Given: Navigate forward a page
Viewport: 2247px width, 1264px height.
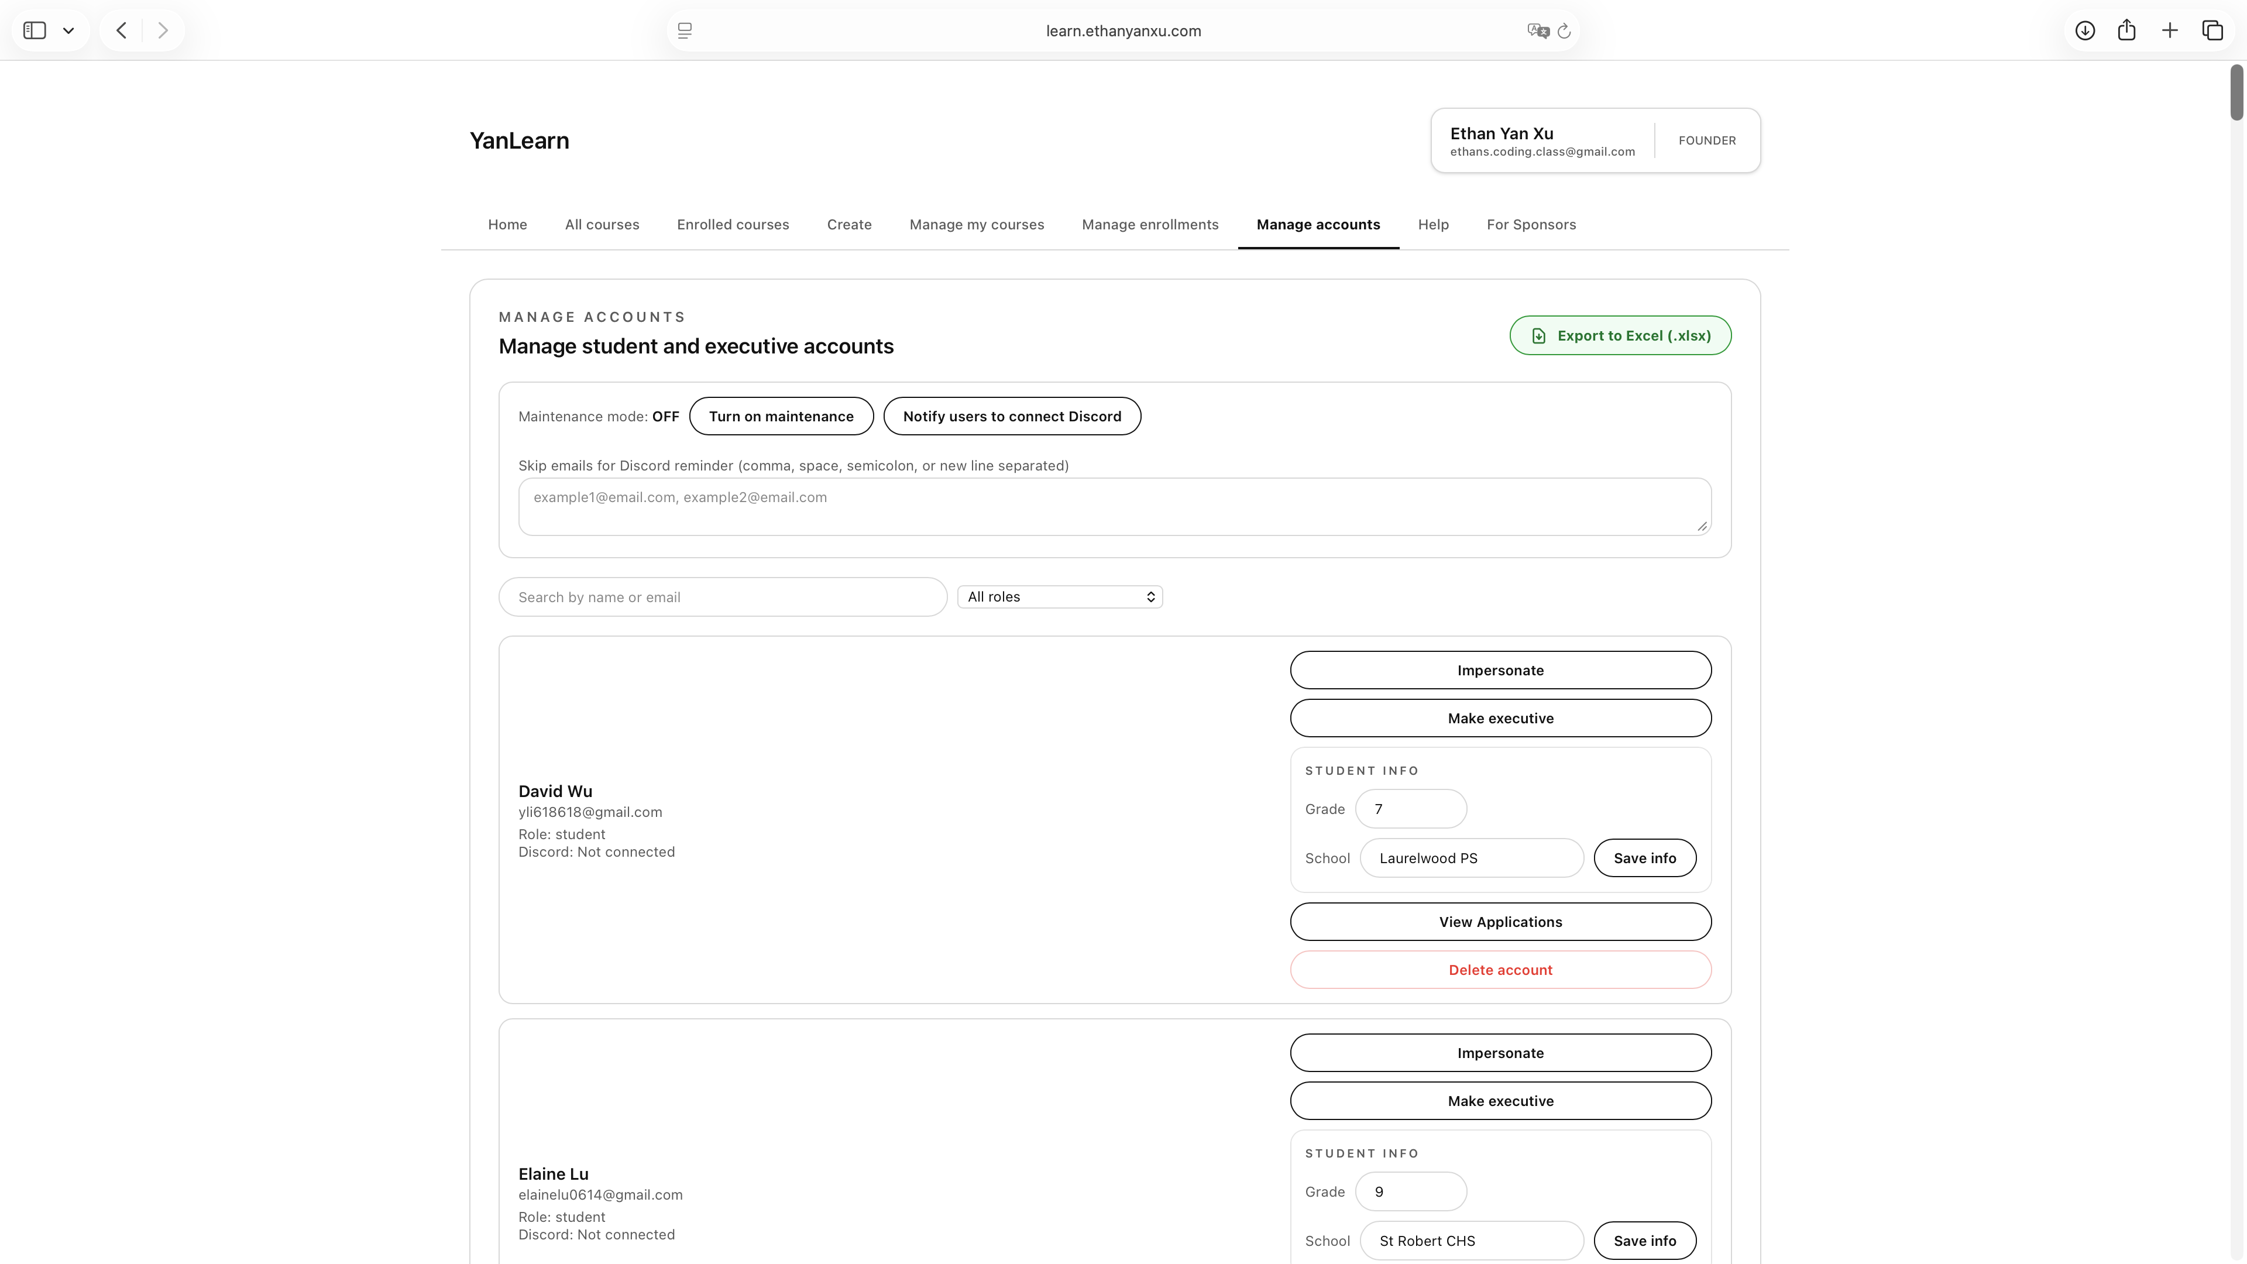Looking at the screenshot, I should coord(162,30).
